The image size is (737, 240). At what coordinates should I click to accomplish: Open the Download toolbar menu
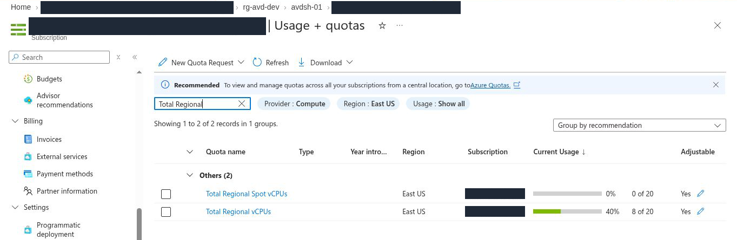[x=326, y=63]
